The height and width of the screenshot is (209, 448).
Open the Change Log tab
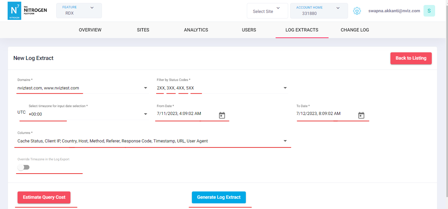tap(355, 30)
